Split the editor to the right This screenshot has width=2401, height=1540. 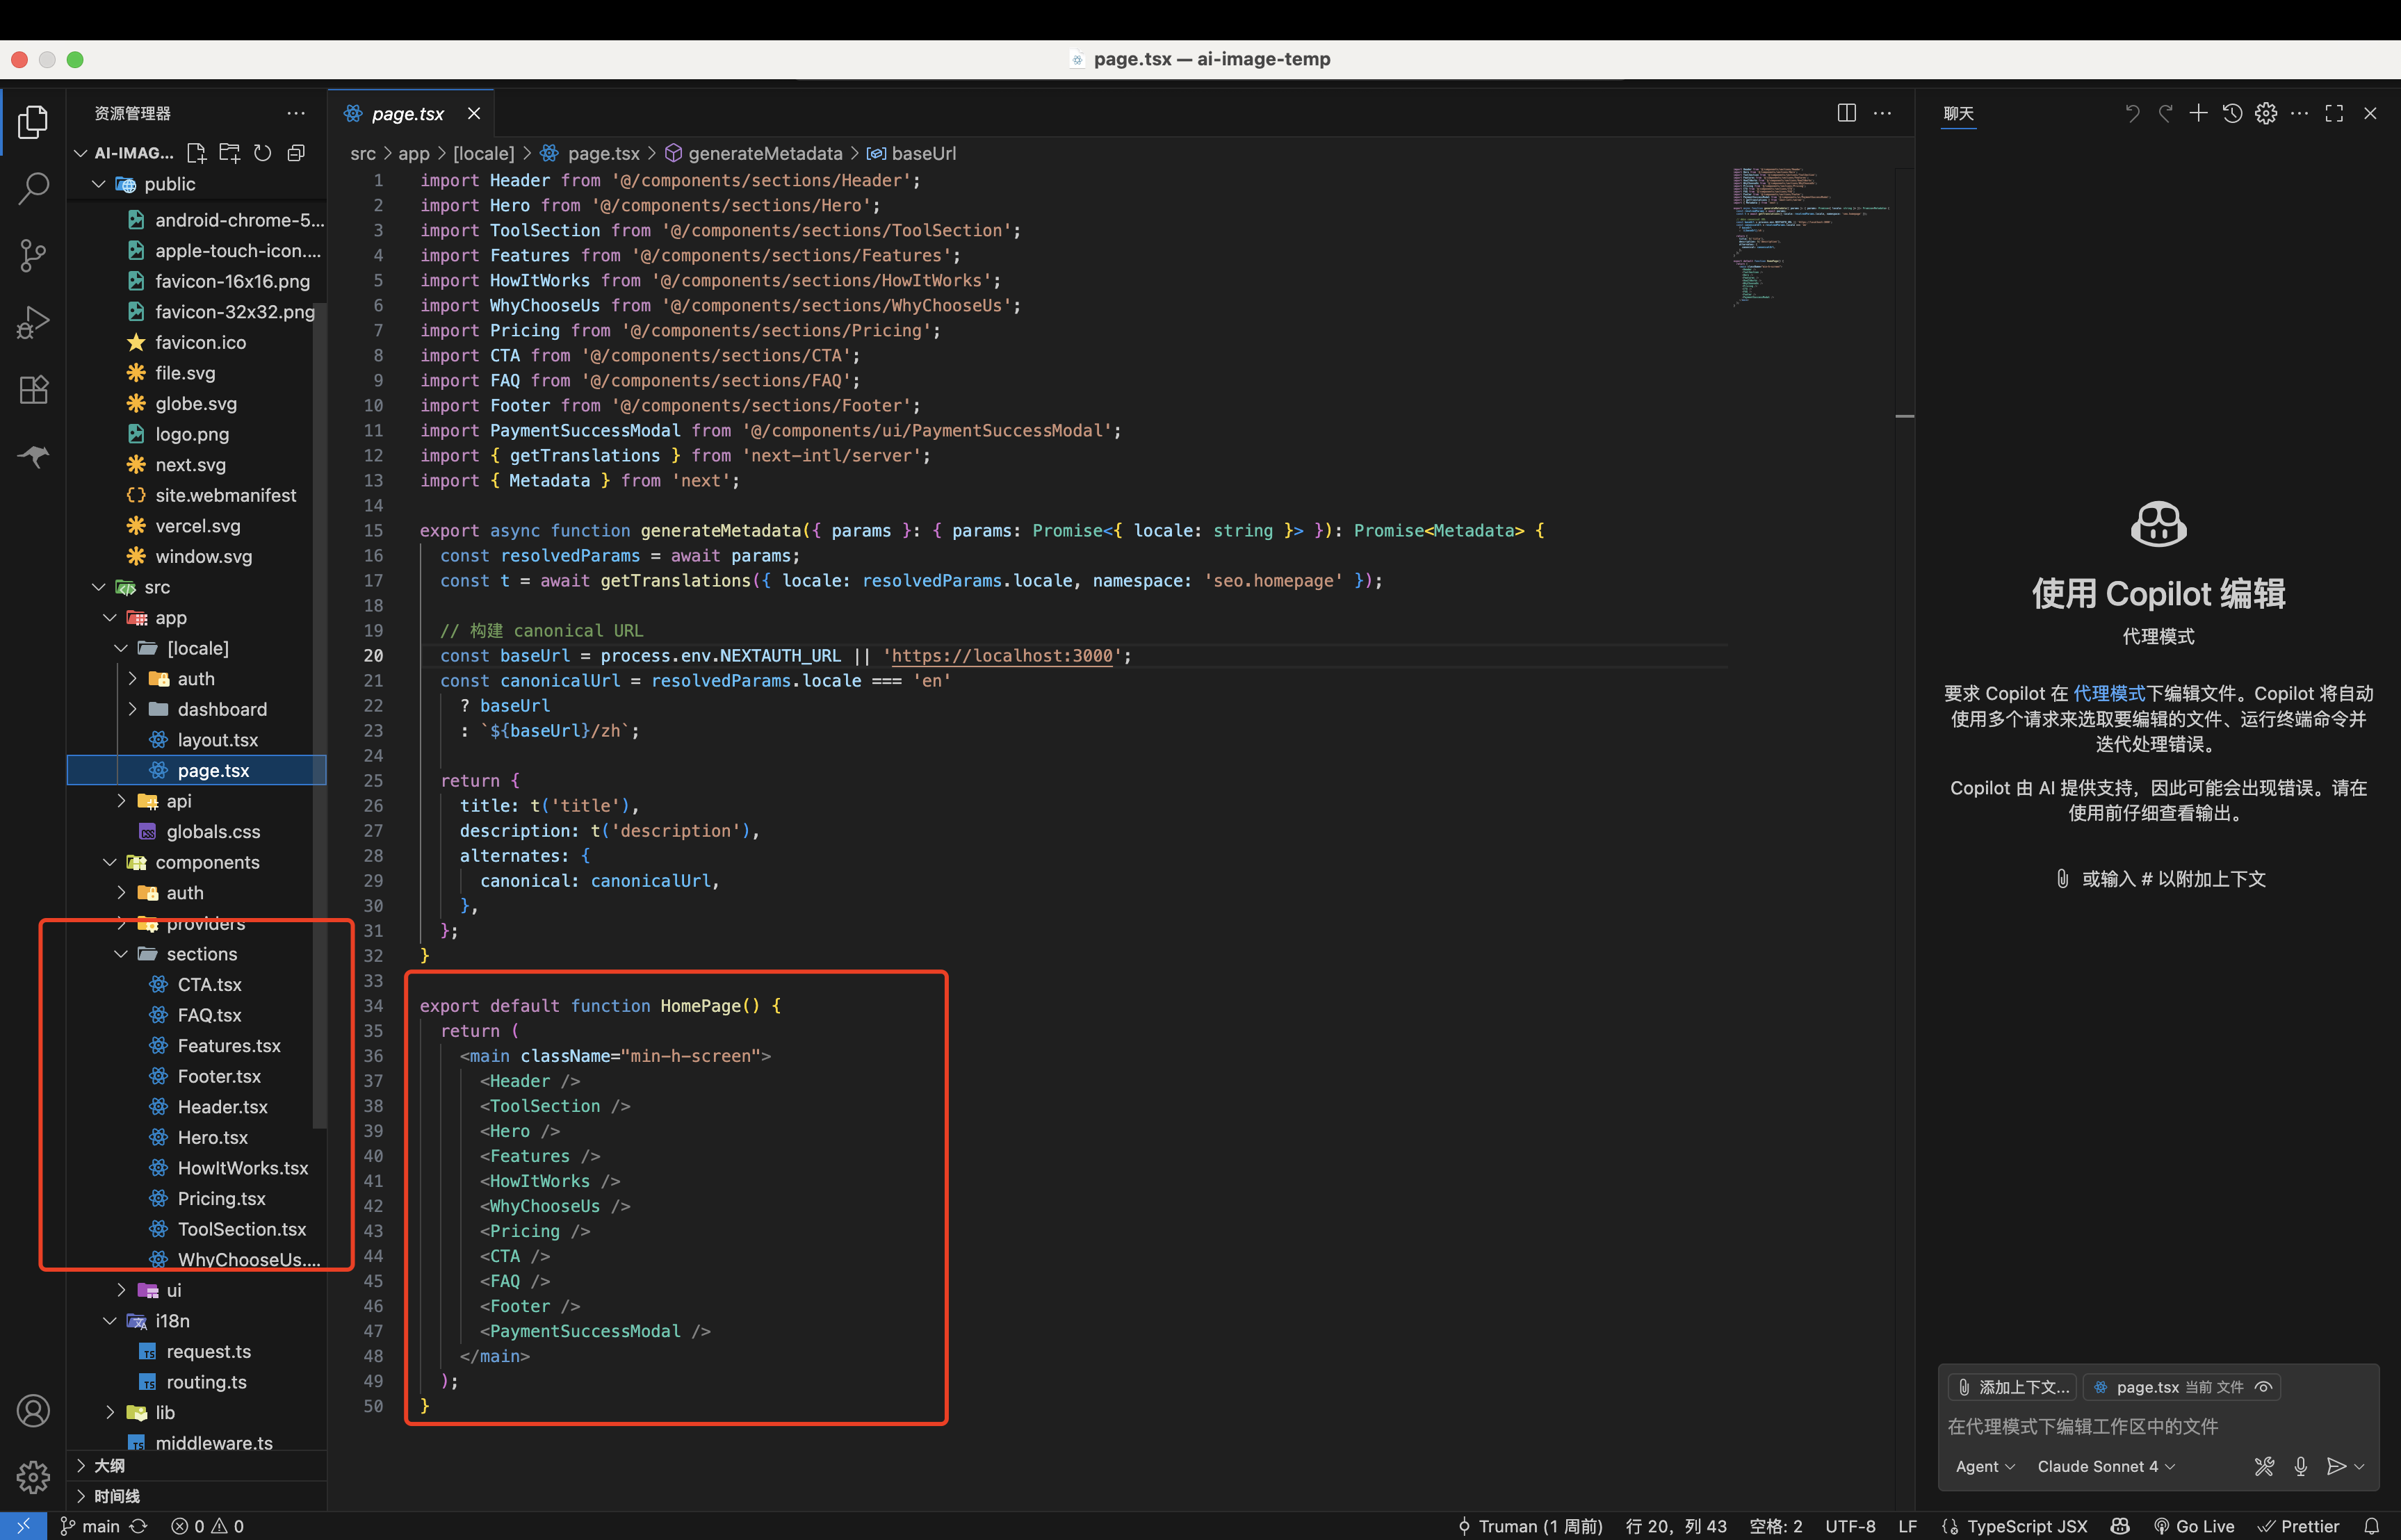coord(1846,113)
